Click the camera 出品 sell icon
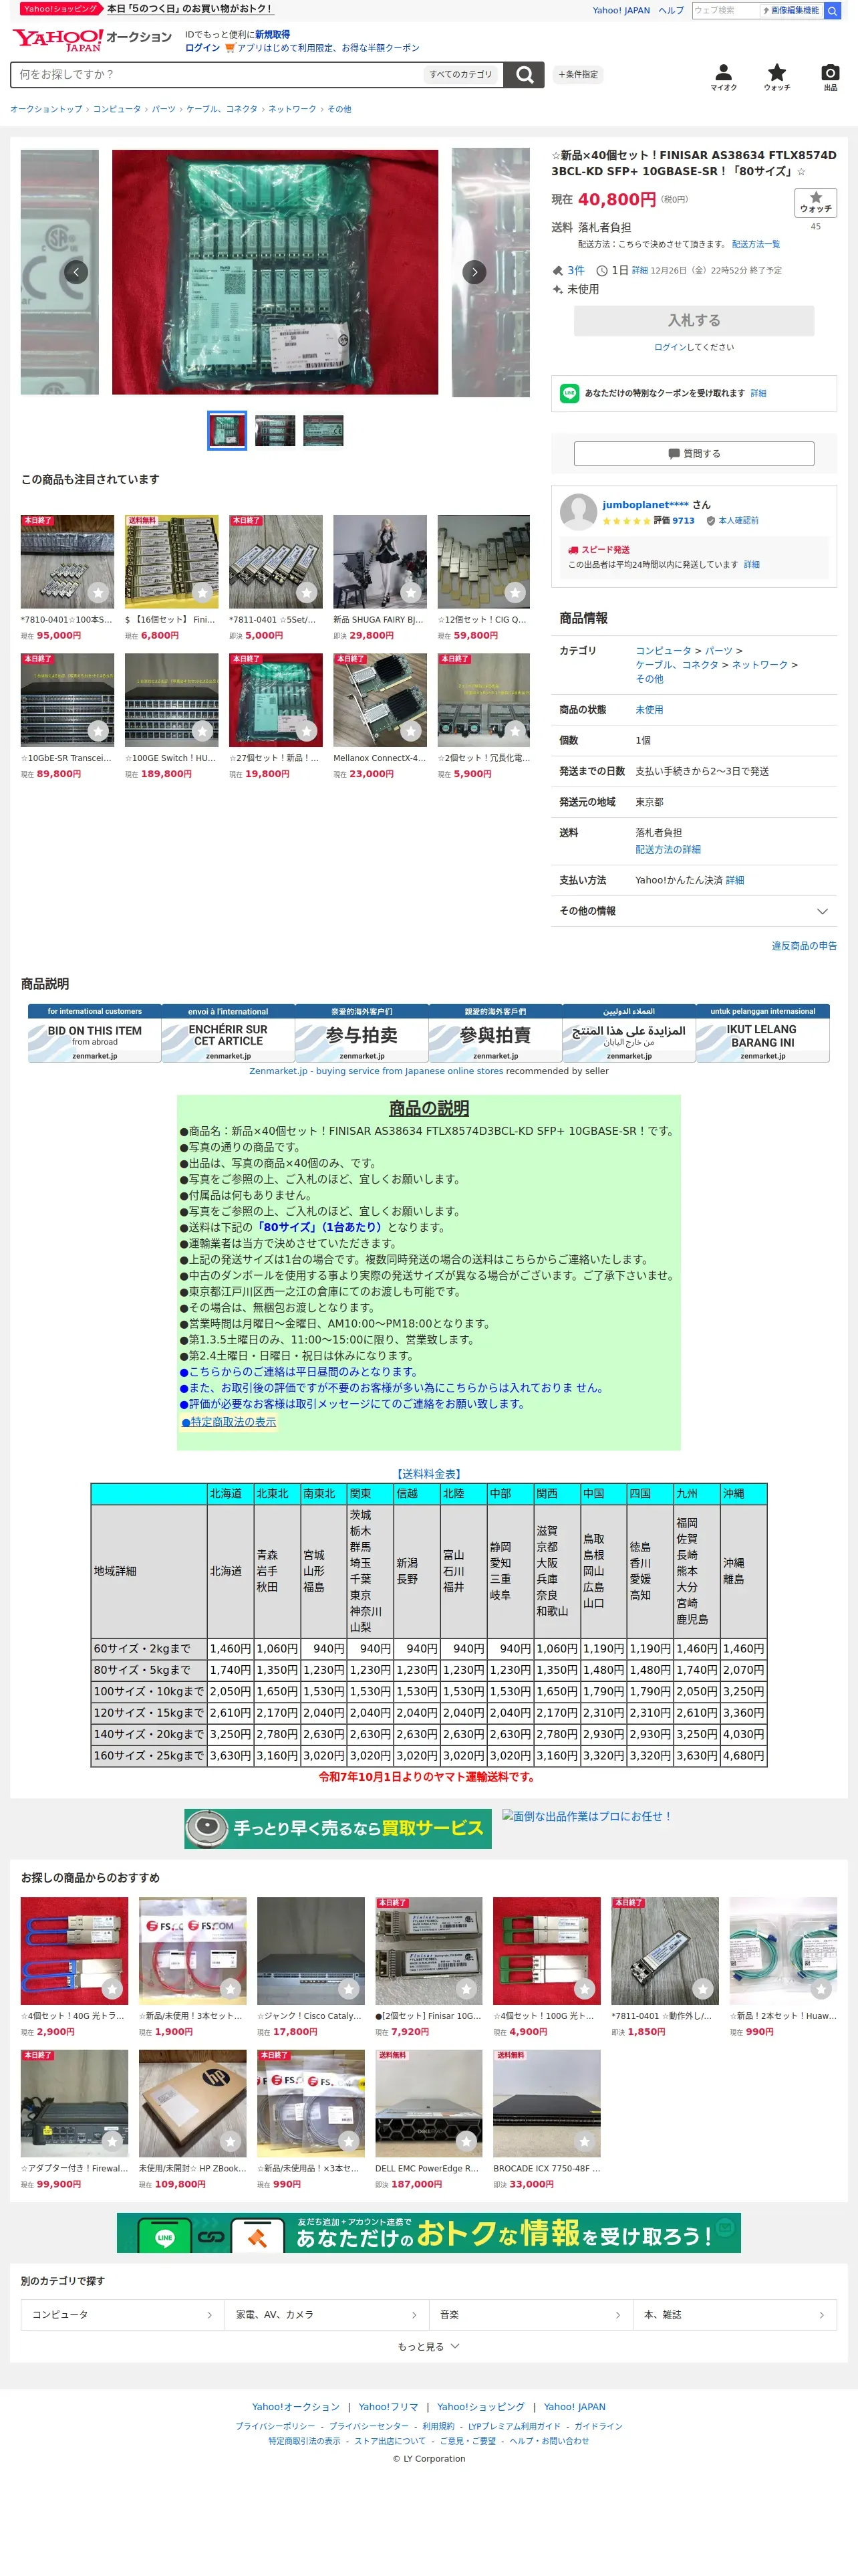 click(830, 77)
